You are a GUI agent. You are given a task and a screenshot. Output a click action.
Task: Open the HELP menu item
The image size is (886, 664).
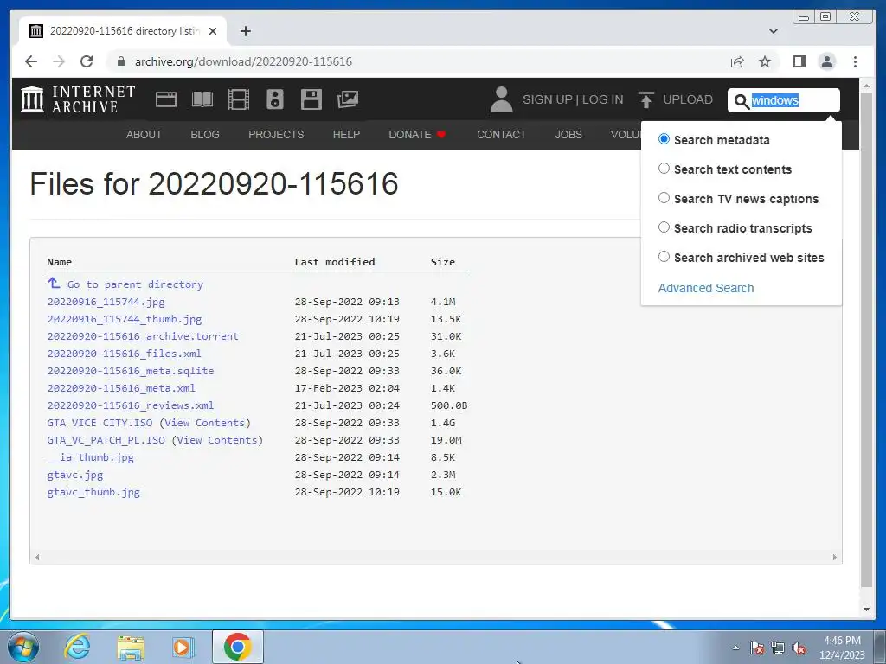[x=346, y=134]
